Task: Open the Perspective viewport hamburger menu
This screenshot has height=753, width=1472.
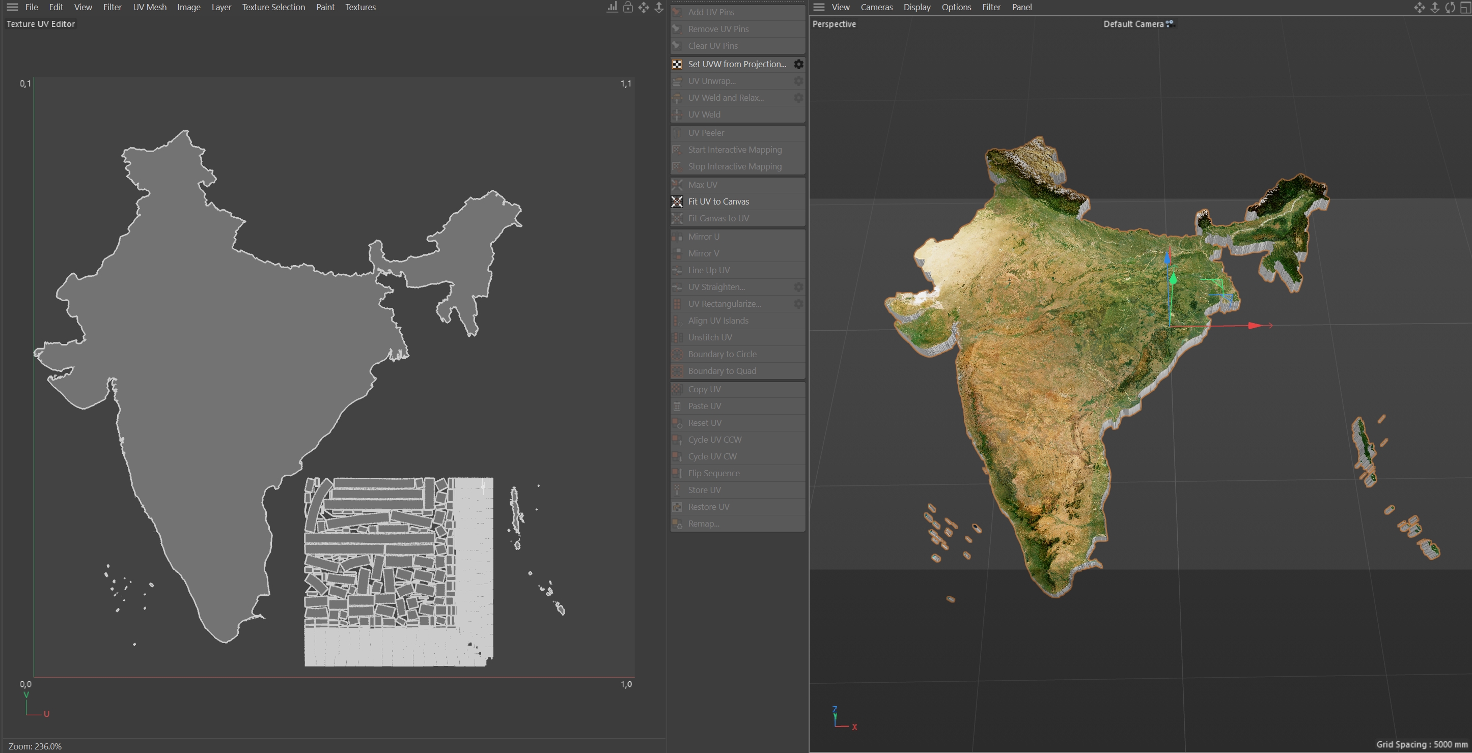Action: coord(819,8)
